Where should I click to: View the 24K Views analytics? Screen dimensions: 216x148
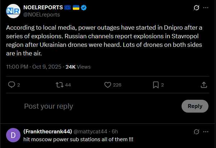(78, 66)
